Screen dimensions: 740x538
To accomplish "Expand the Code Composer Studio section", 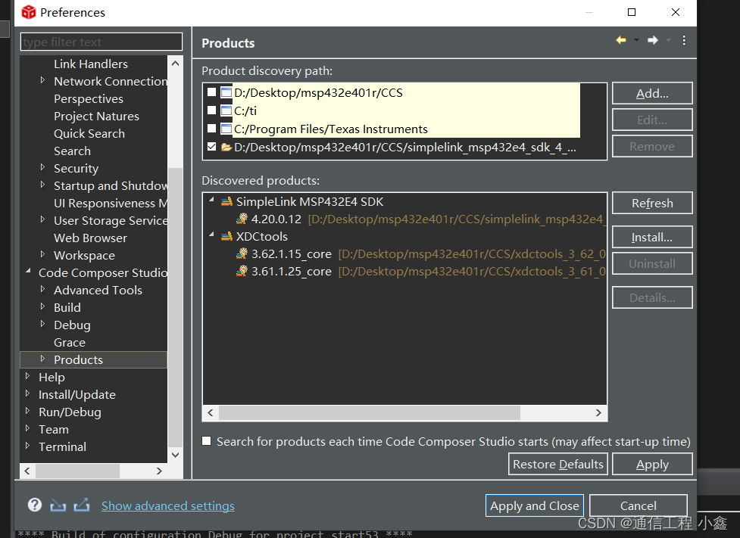I will [29, 272].
